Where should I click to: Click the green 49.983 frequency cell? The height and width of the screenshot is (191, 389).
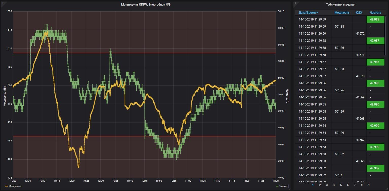(x=375, y=19)
